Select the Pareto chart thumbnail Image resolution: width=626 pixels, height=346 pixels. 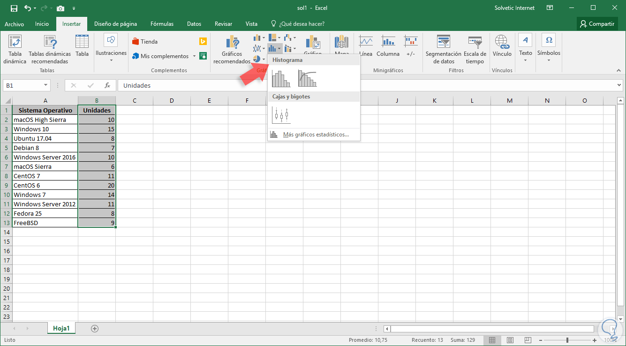coord(307,78)
